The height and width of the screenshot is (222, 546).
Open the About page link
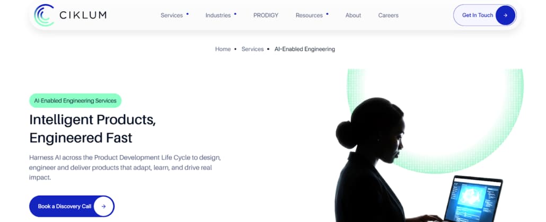(353, 15)
